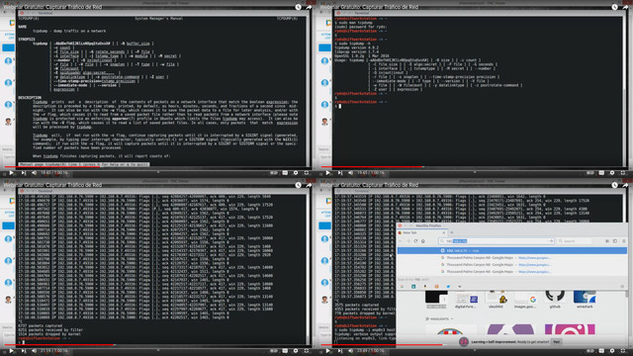
Task: Open settings gear in top-left video player
Action: 296,173
